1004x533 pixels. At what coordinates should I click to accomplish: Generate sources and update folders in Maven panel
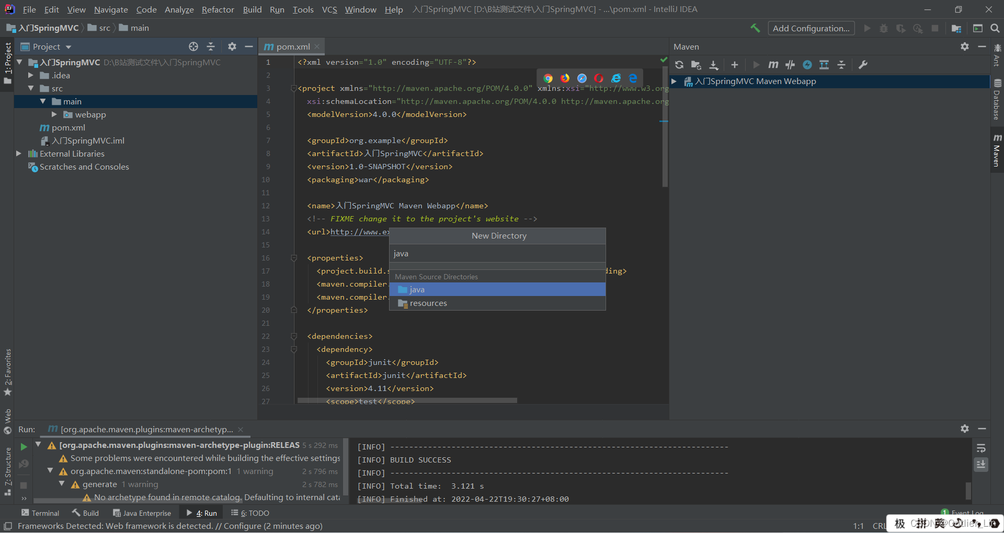pos(696,65)
